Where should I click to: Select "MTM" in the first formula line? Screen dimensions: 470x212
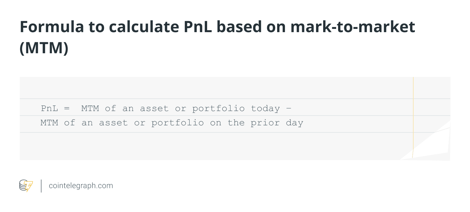tap(90, 108)
